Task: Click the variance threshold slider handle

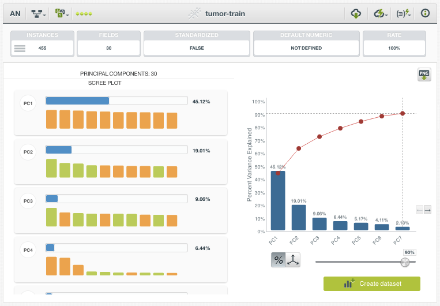Action: (405, 262)
